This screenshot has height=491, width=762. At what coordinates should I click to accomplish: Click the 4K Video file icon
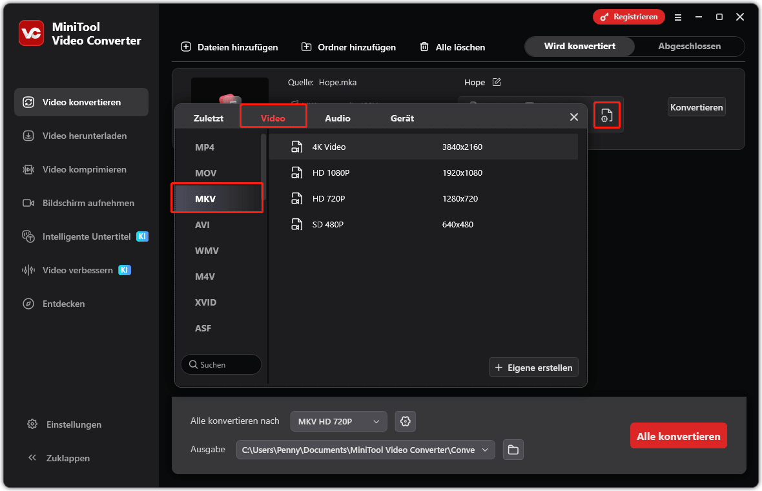[296, 147]
